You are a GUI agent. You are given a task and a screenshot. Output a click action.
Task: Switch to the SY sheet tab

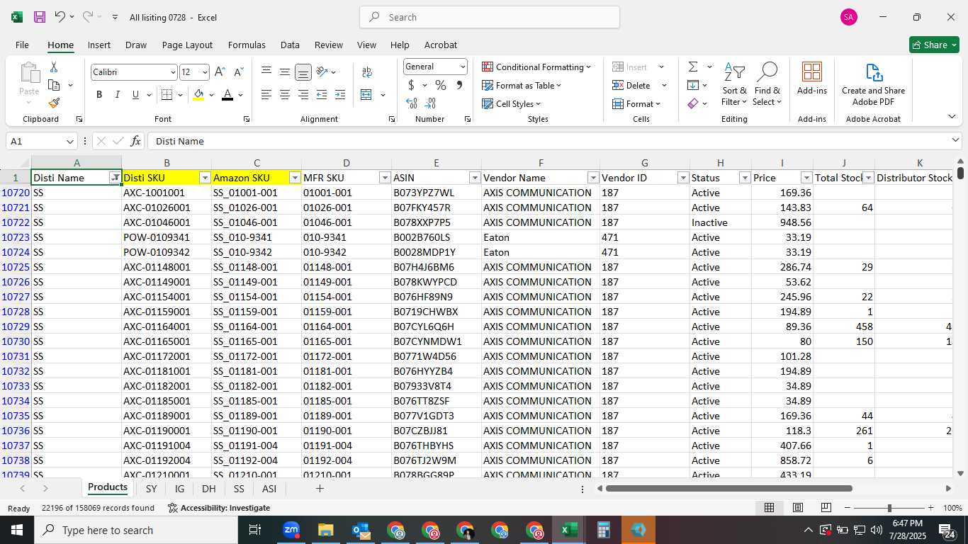click(151, 489)
